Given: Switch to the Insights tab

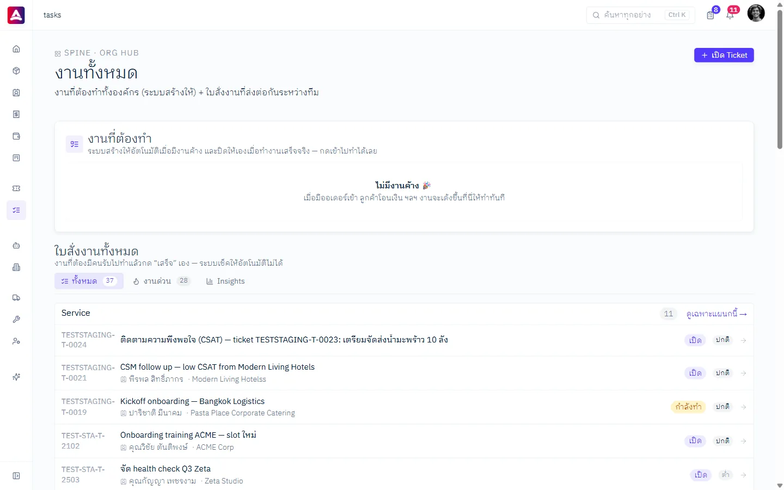Looking at the screenshot, I should click(225, 281).
